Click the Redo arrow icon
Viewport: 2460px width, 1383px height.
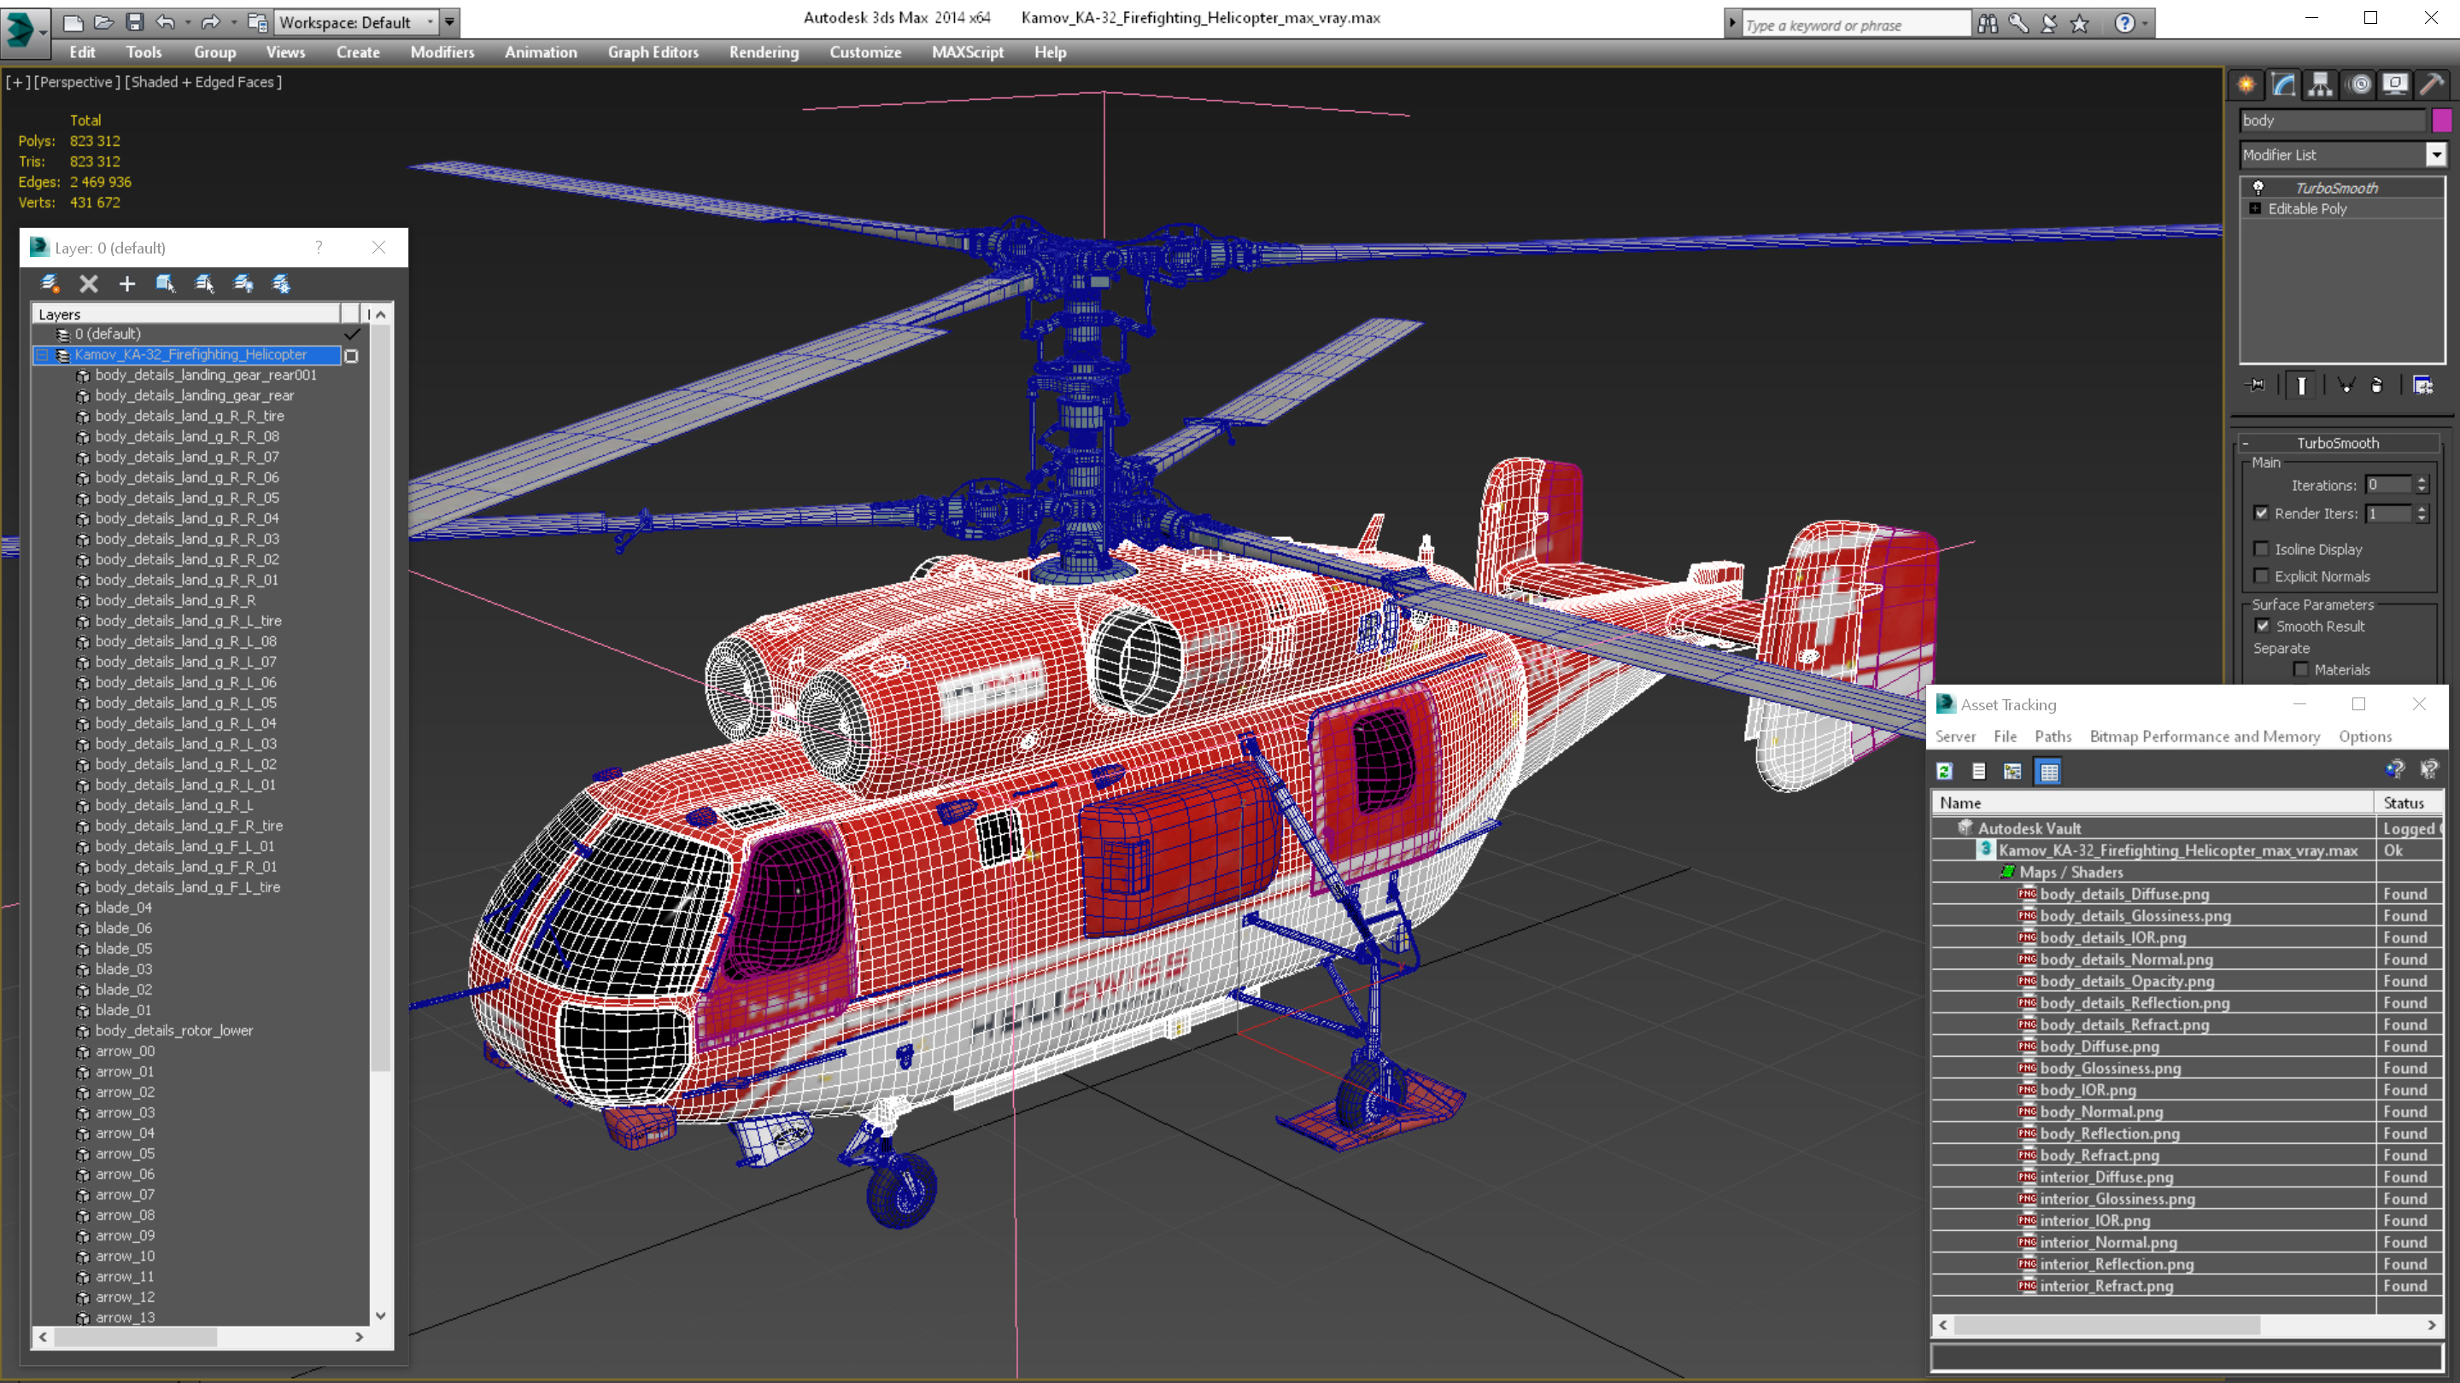pos(210,21)
